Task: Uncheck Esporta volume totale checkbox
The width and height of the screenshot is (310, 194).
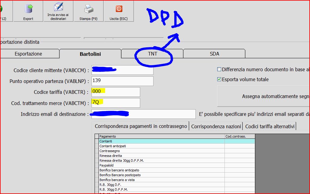Action: [x=219, y=79]
